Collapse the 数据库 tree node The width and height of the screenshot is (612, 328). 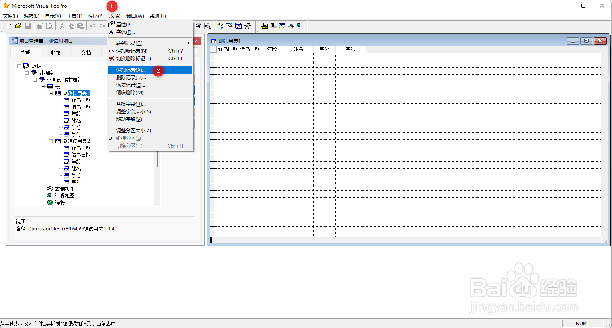(x=27, y=73)
